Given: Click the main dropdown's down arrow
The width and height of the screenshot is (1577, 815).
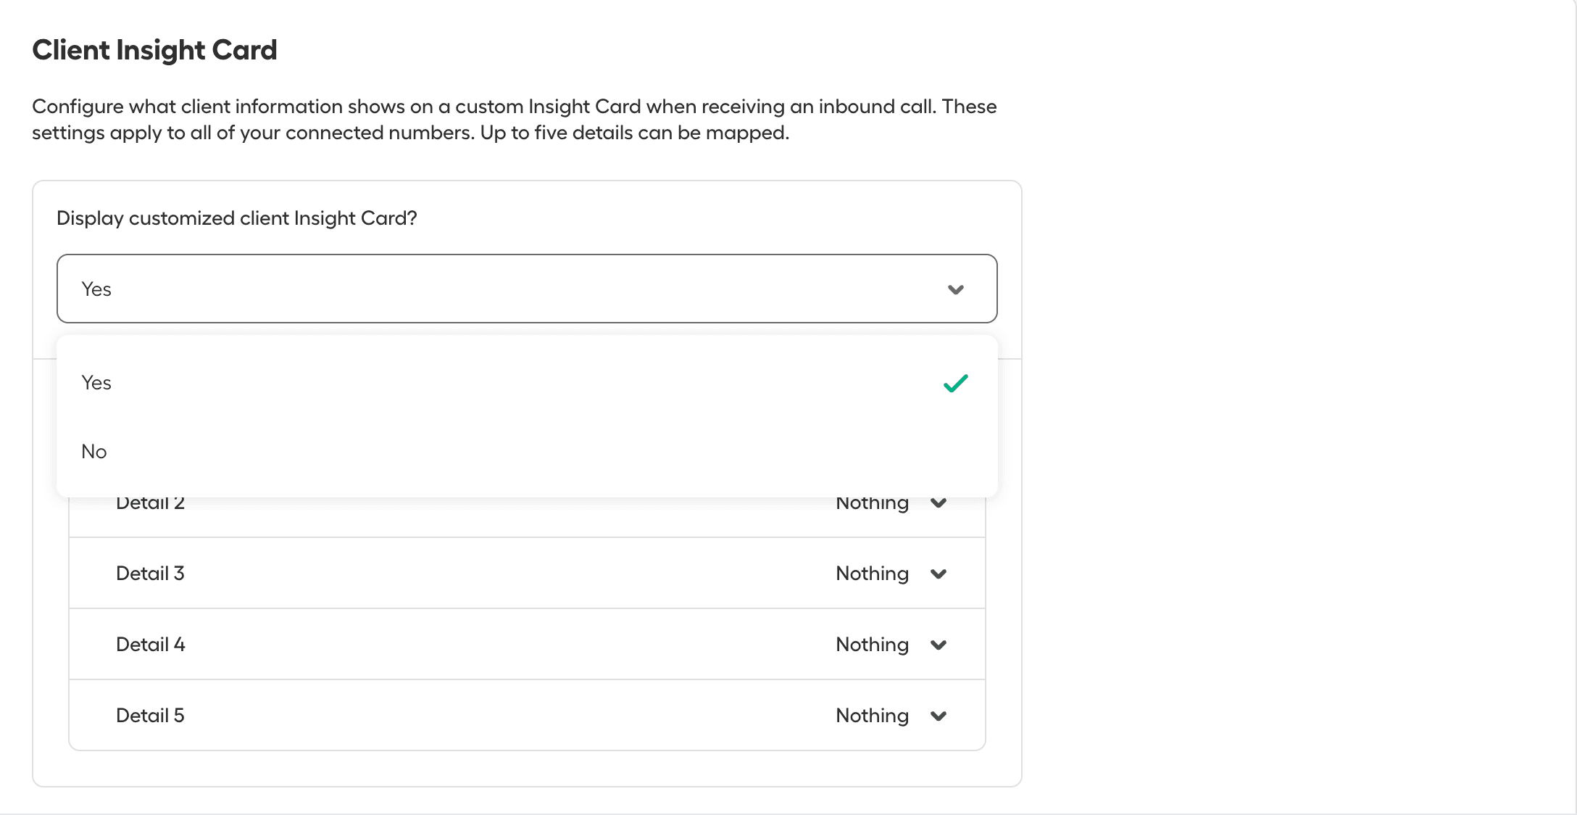Looking at the screenshot, I should click(x=955, y=289).
